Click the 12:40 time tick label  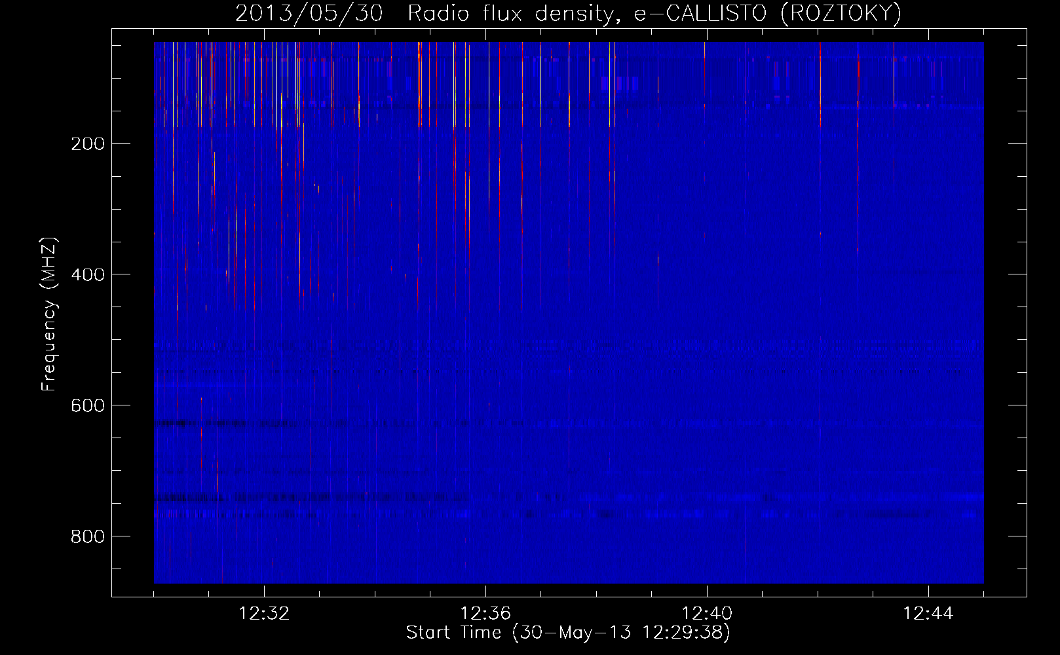point(707,614)
